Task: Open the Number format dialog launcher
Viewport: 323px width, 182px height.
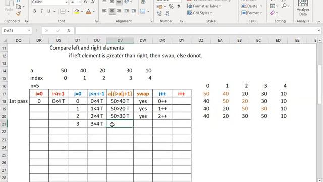Action: click(182, 21)
